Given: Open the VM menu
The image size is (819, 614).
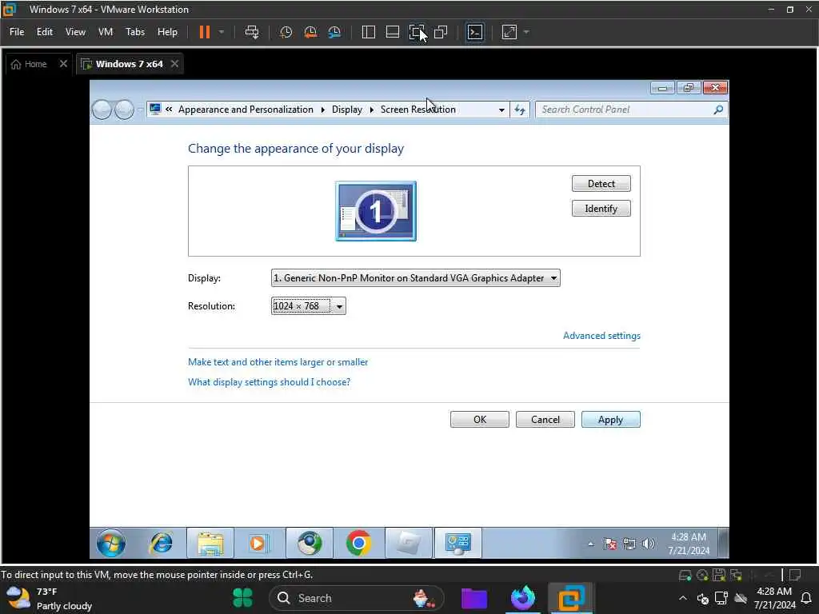Looking at the screenshot, I should [106, 32].
